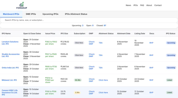Click Orkla TBA allotment status
178x98 pixels.
101,68
